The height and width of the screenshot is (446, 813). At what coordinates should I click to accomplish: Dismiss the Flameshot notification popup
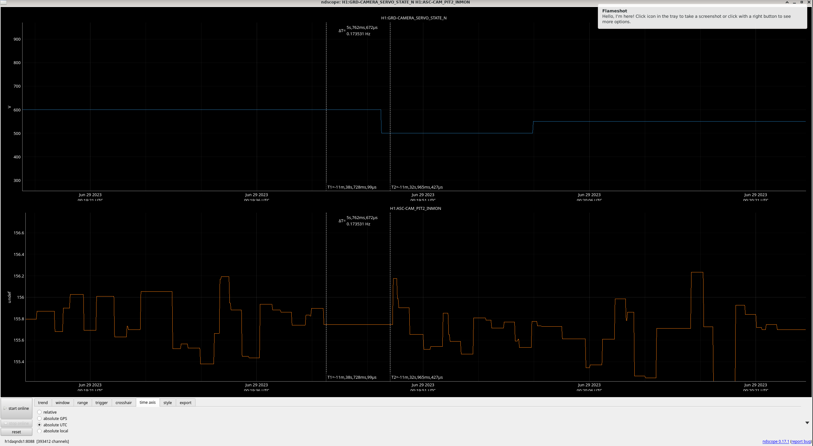tap(702, 17)
